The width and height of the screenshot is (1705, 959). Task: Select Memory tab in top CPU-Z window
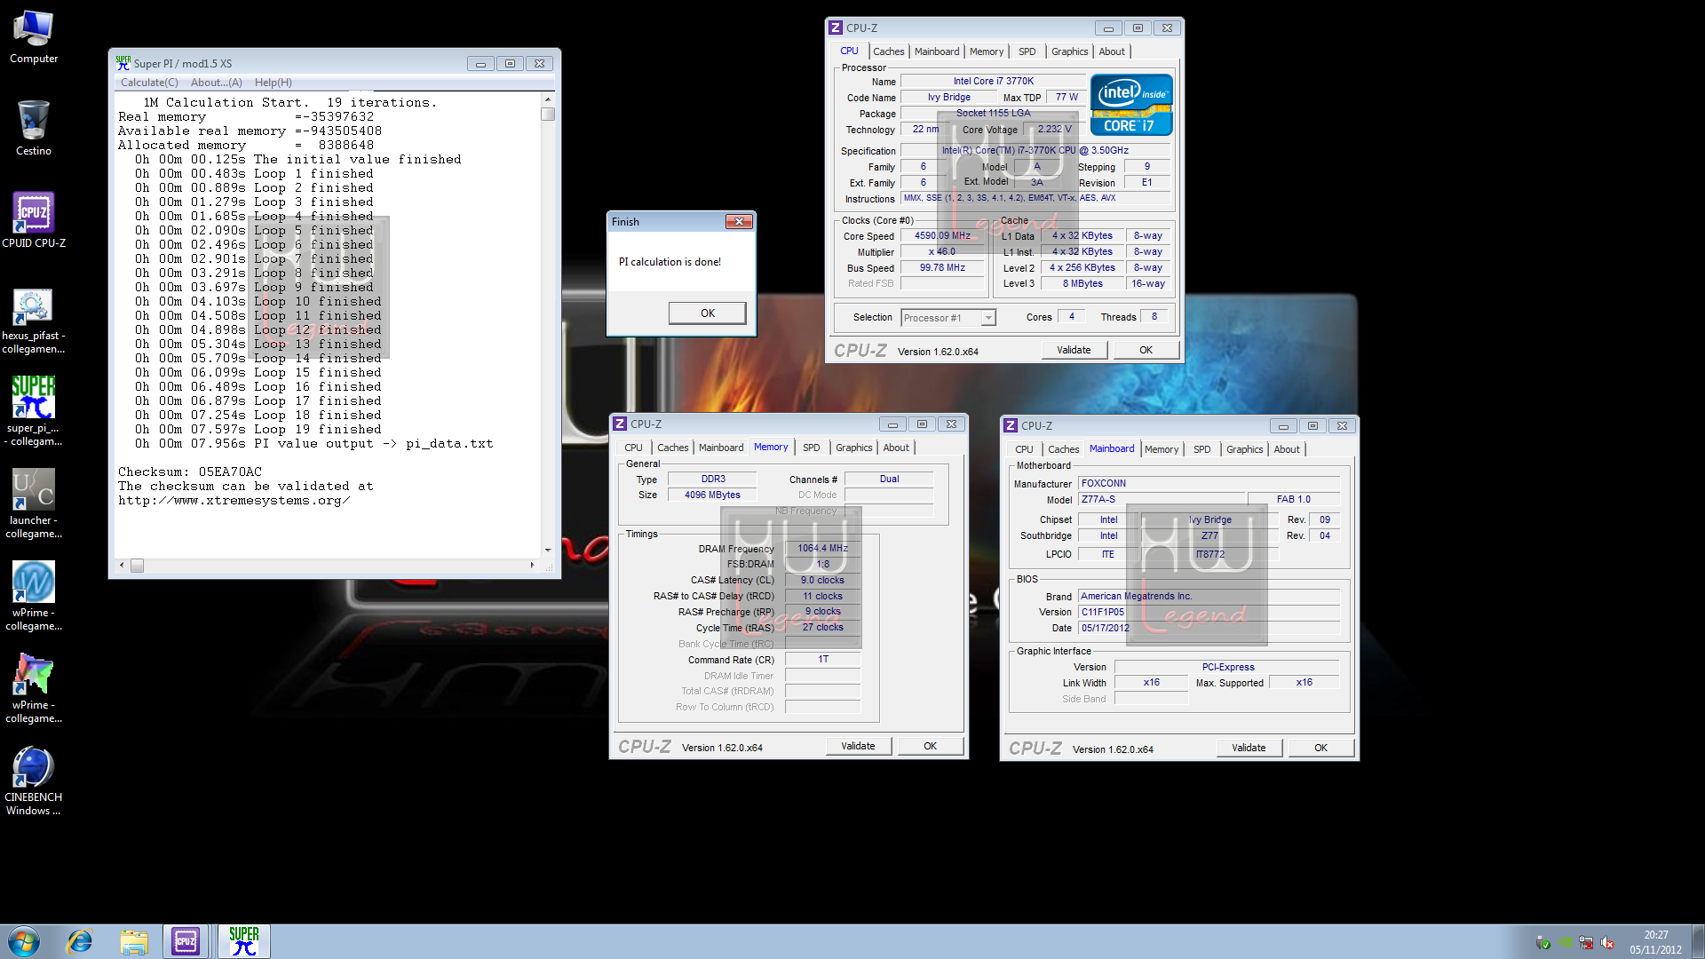point(987,52)
